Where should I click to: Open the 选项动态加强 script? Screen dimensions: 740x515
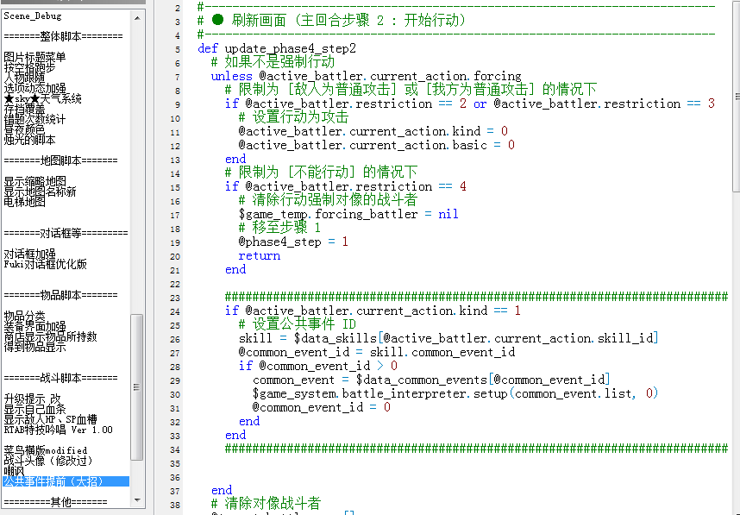click(34, 89)
